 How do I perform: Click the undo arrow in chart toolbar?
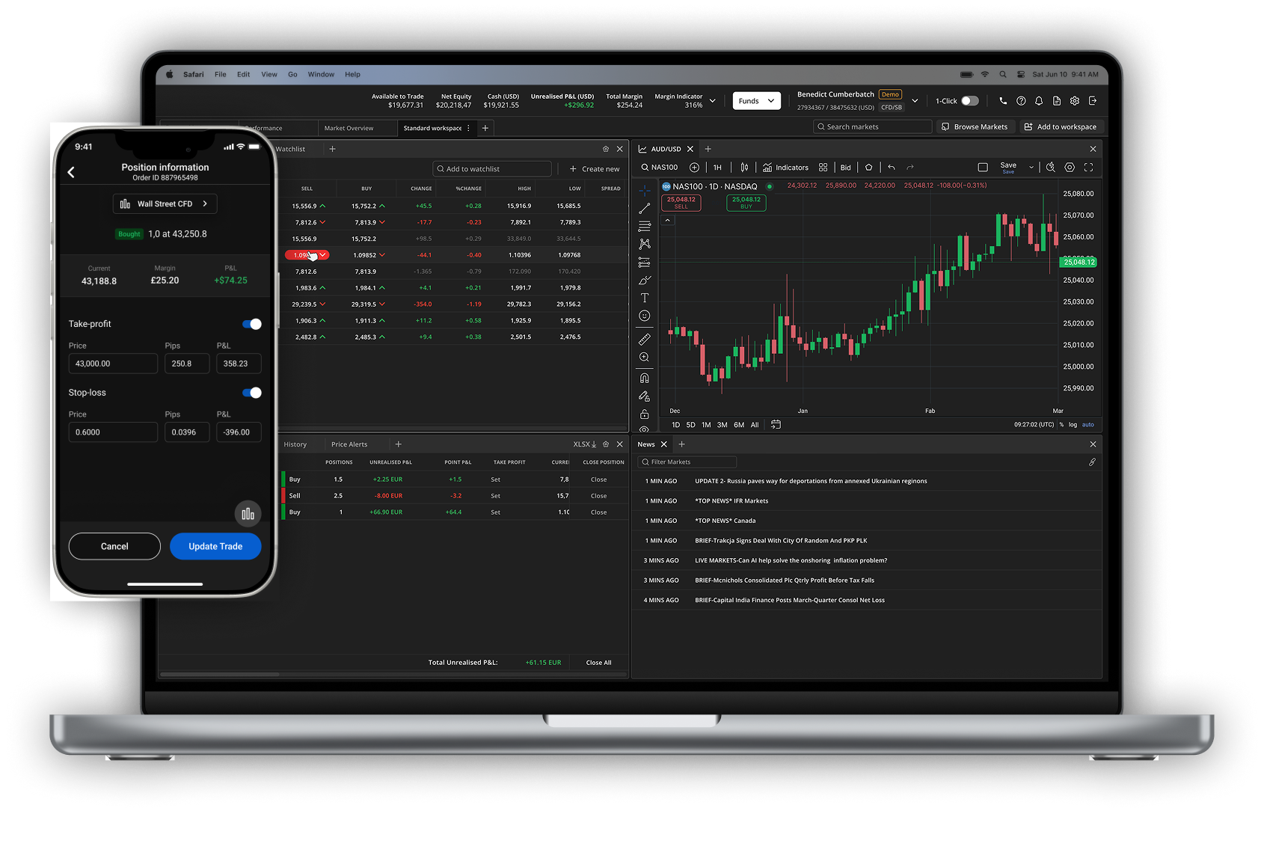891,168
